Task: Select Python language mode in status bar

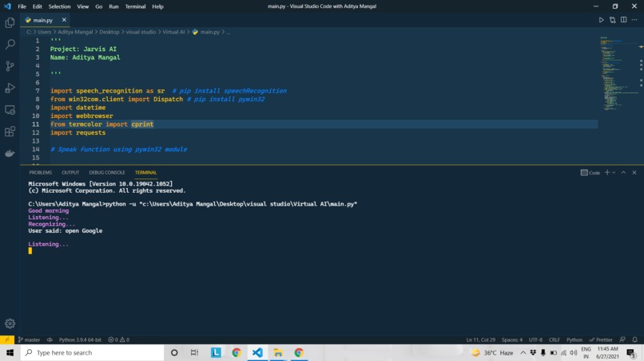Action: [x=574, y=339]
